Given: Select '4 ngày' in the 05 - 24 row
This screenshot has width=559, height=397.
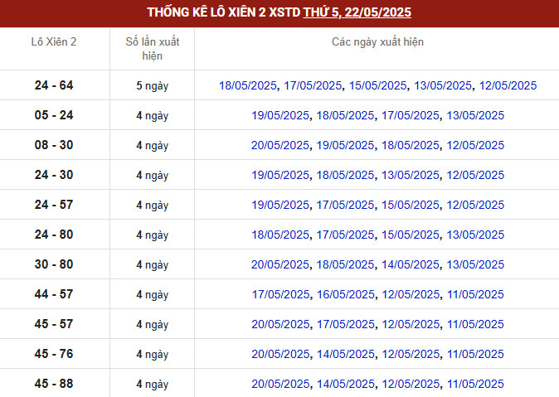Looking at the screenshot, I should tap(153, 116).
